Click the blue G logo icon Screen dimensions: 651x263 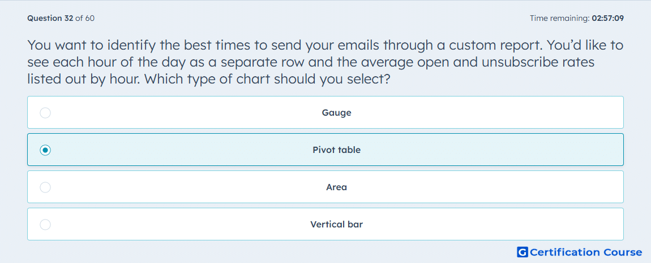point(522,252)
